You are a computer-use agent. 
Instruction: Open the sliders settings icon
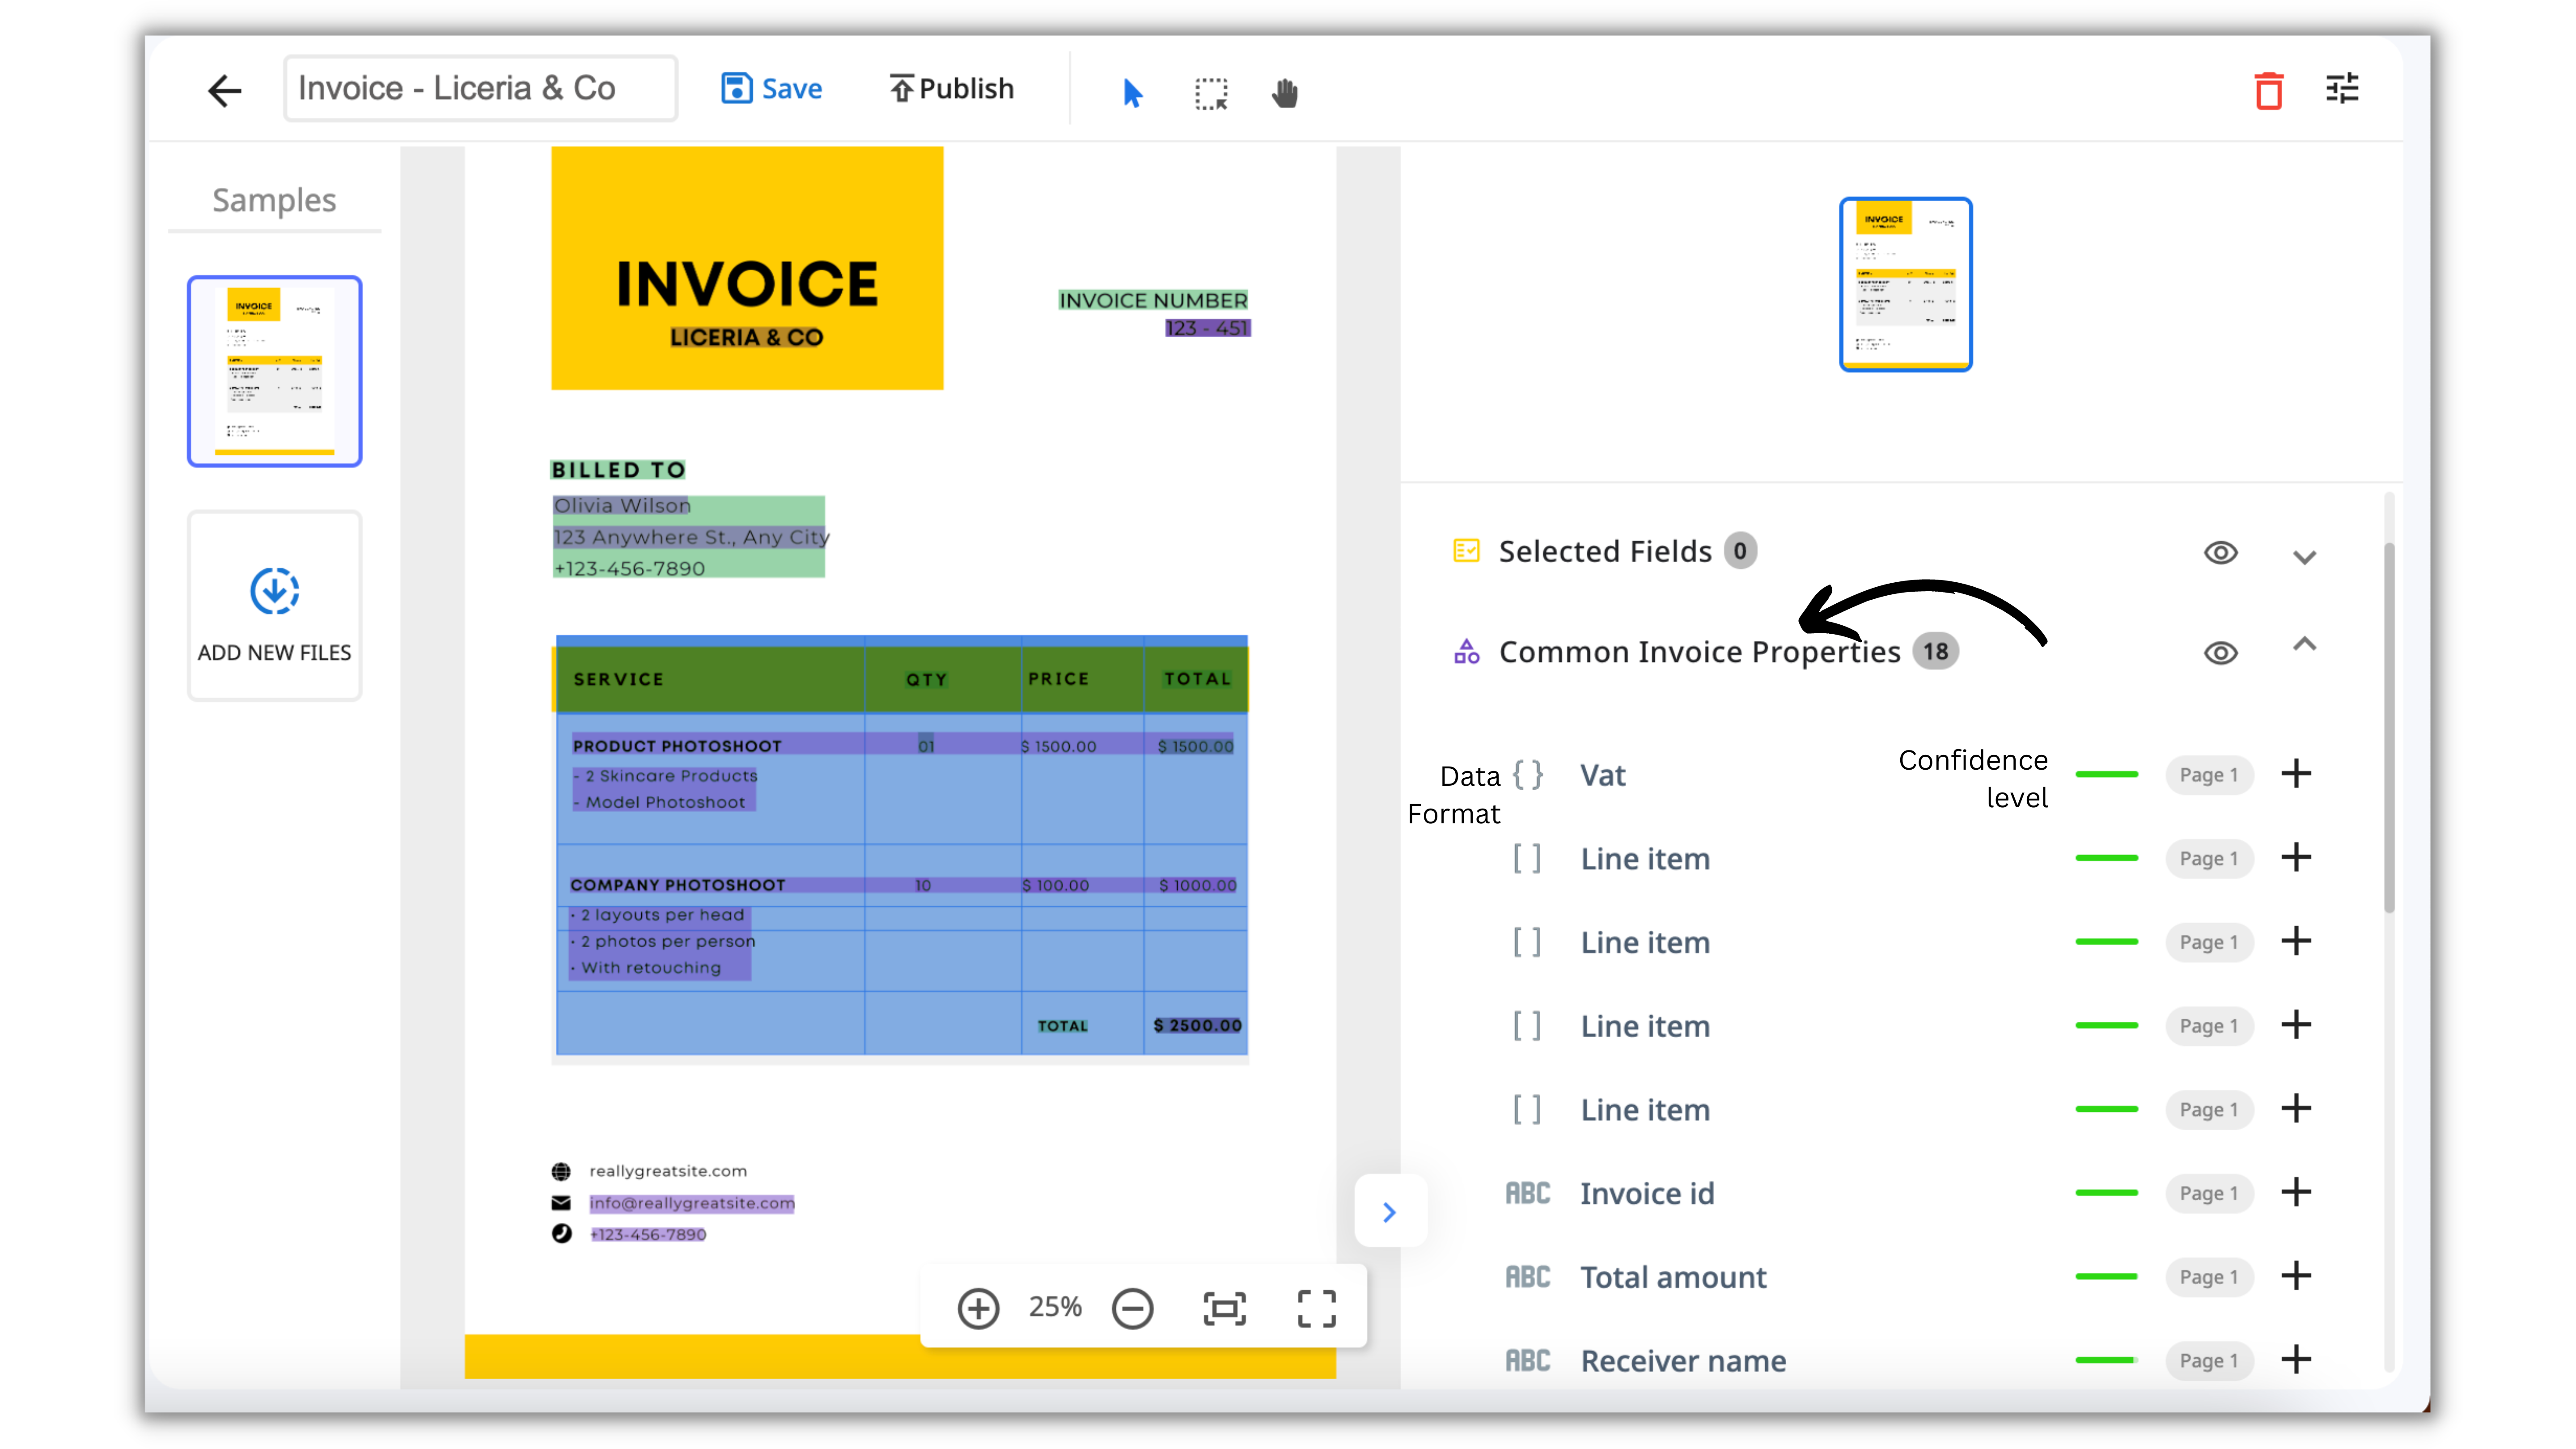coord(2342,89)
